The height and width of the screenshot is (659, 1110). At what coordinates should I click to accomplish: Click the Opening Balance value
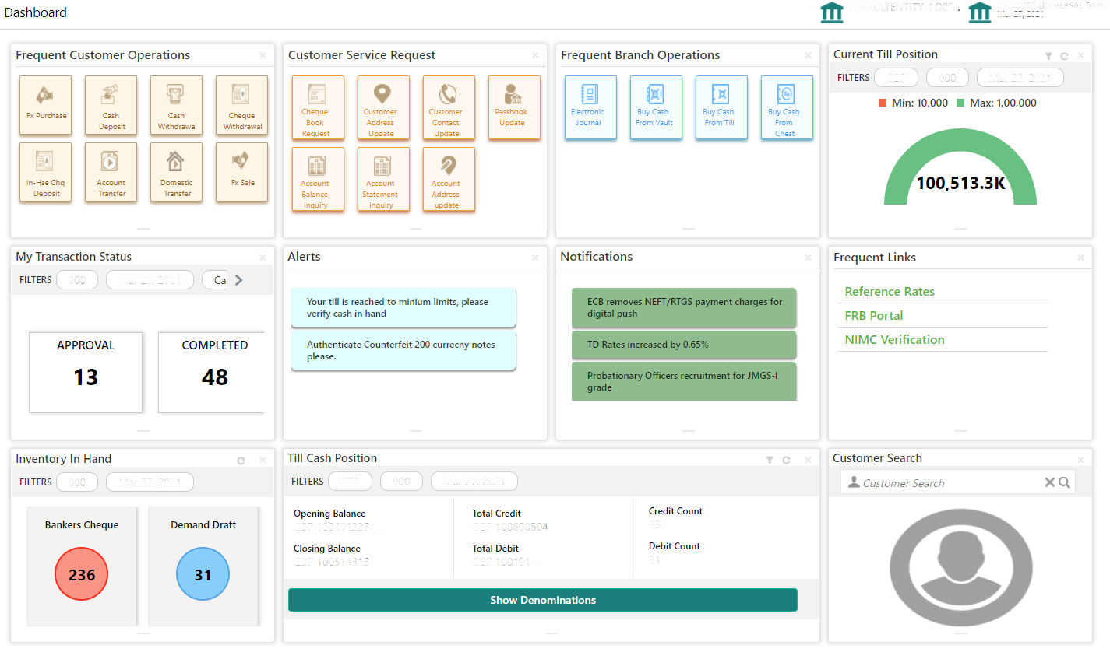pyautogui.click(x=332, y=527)
